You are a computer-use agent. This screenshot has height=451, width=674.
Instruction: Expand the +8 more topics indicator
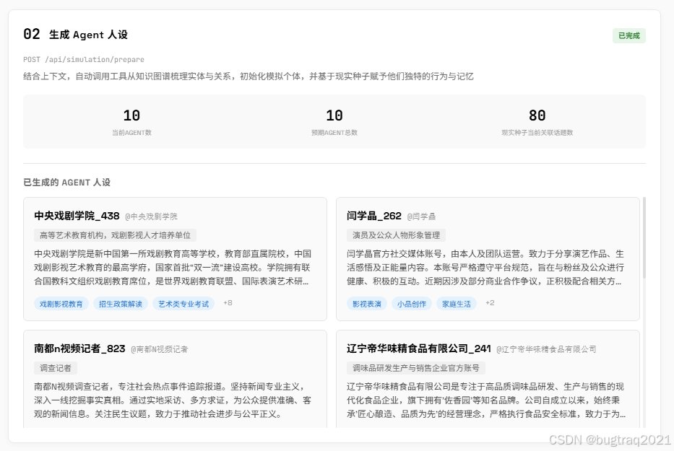pos(228,303)
